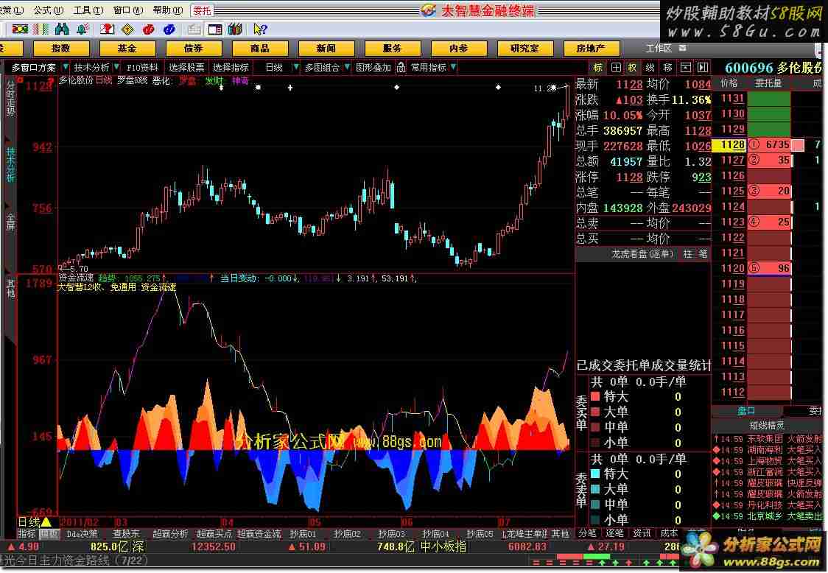Image resolution: width=828 pixels, height=573 pixels.
Task: Click the window layout panel icon
Action: coord(215,29)
